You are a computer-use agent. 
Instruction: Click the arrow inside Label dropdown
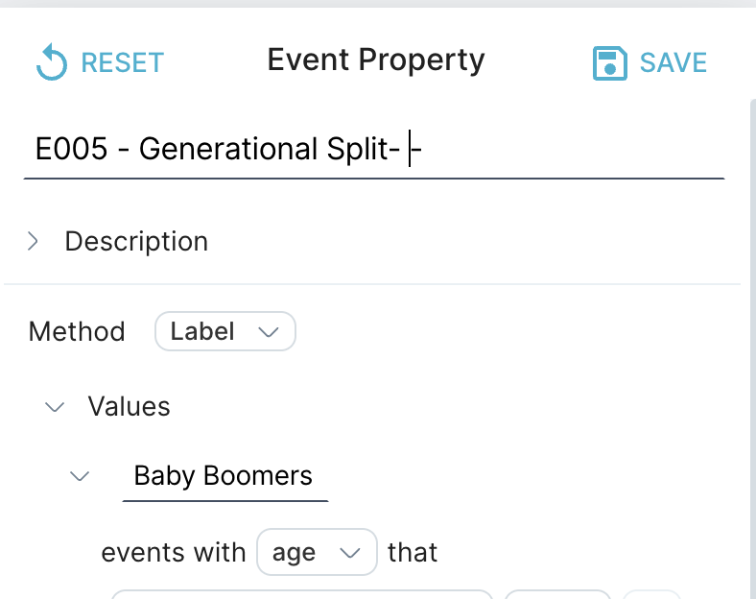(269, 332)
